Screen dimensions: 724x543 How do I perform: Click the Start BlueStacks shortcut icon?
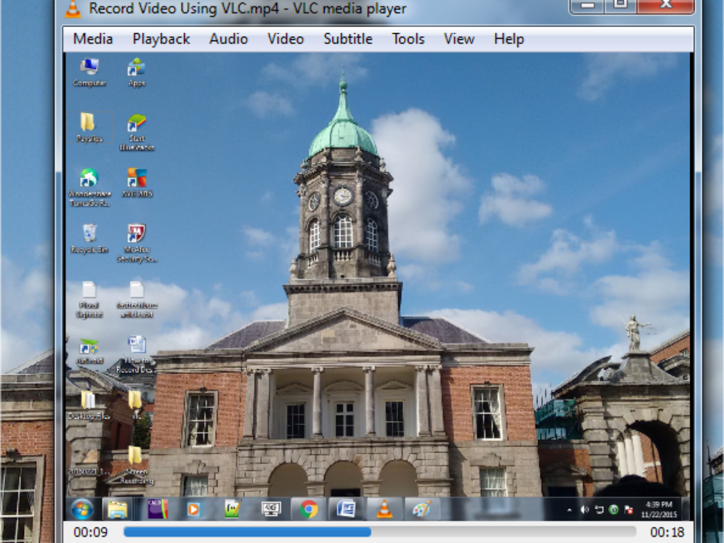(x=137, y=123)
